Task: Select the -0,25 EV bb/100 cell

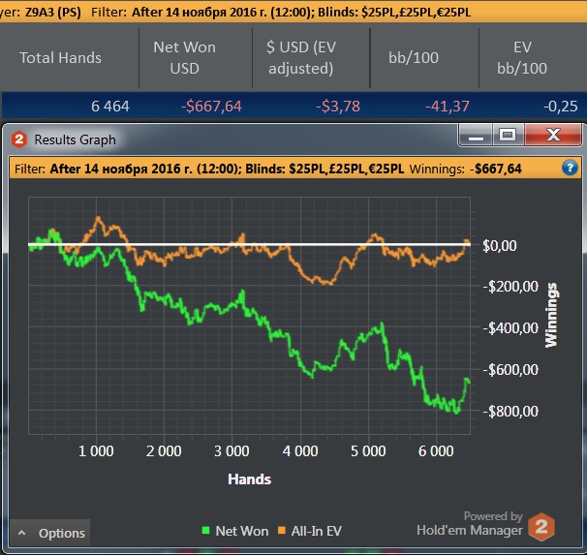Action: point(561,107)
